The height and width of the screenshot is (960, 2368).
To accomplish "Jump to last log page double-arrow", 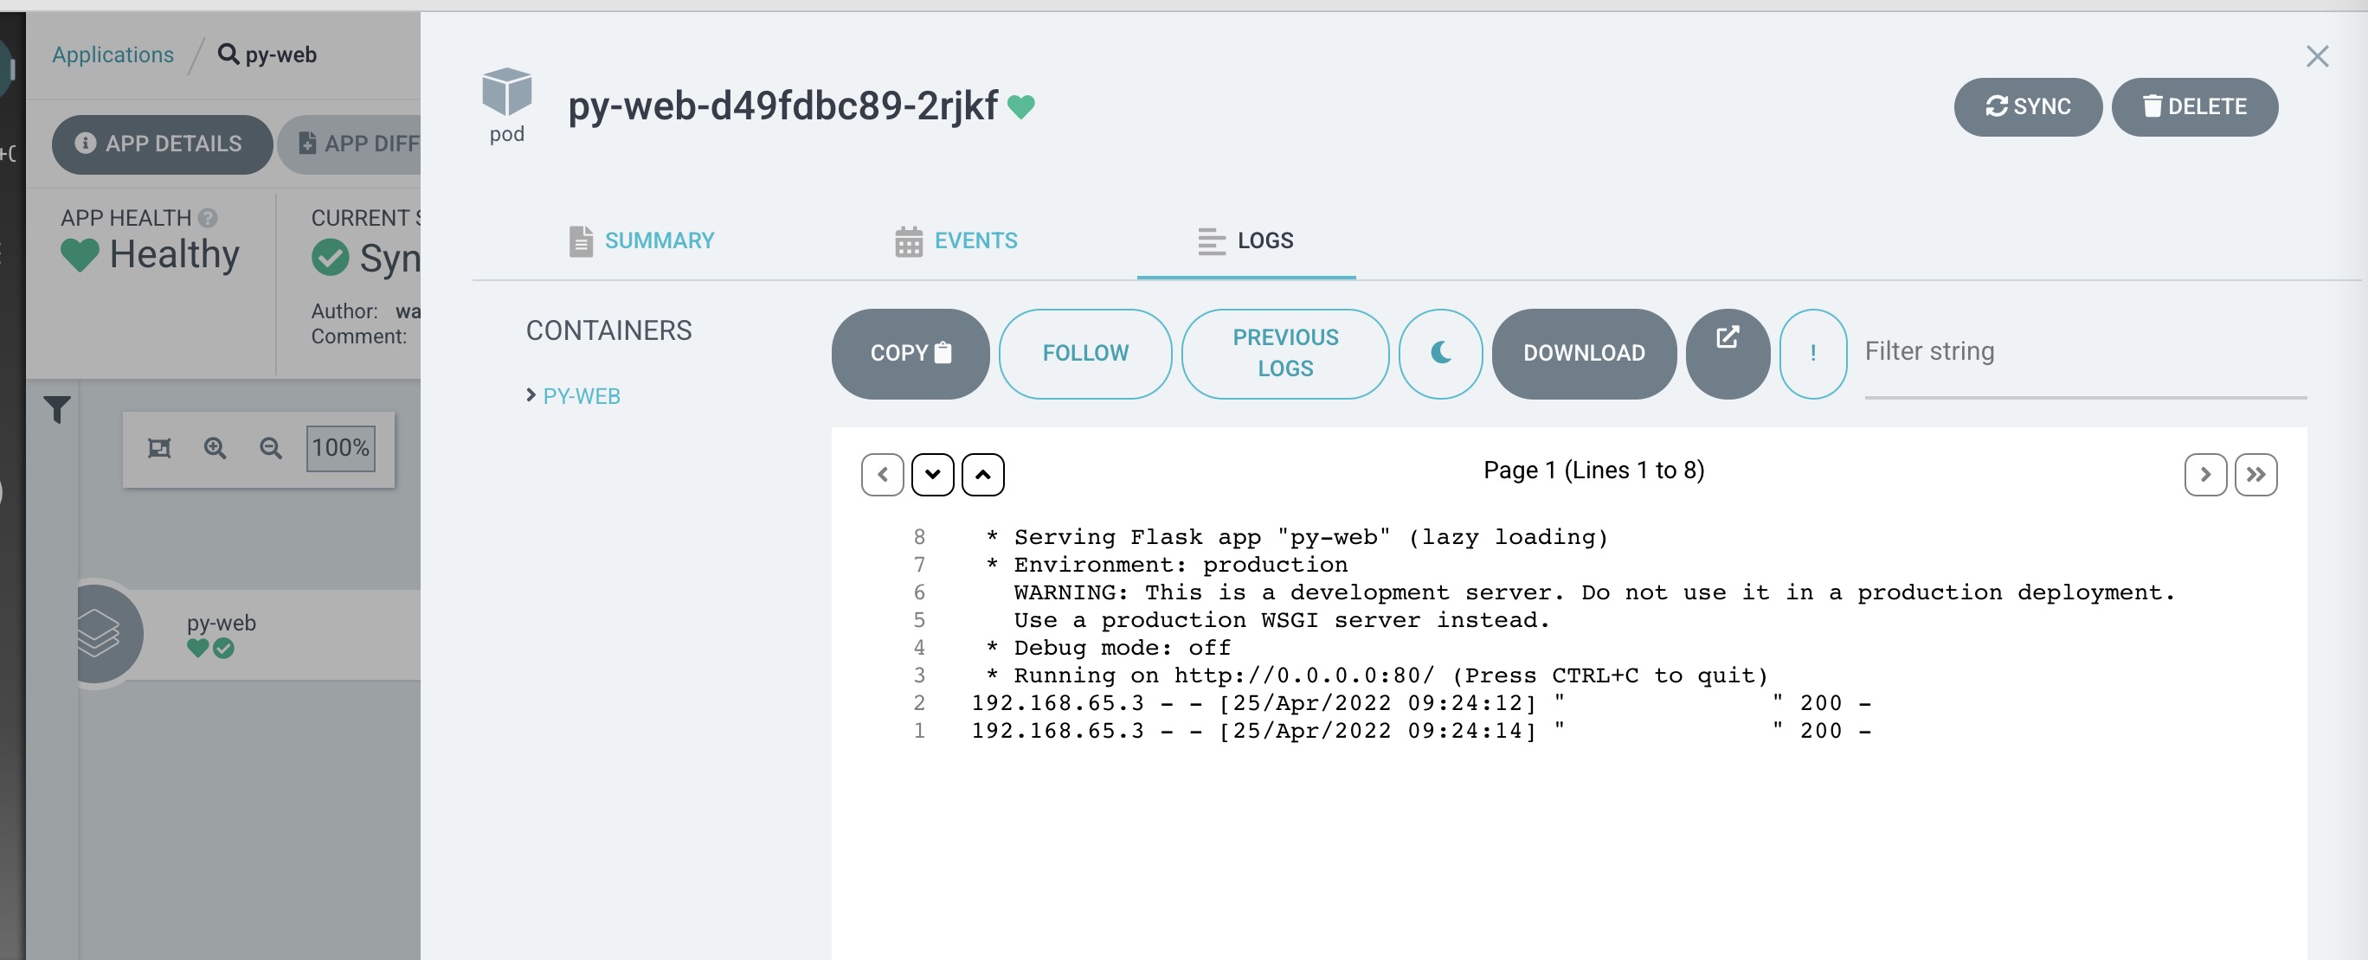I will (x=2255, y=475).
